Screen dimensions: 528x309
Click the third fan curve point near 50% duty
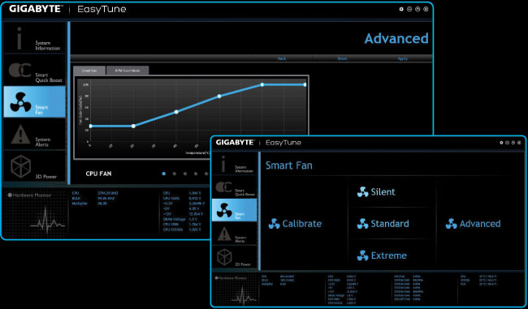click(x=176, y=112)
